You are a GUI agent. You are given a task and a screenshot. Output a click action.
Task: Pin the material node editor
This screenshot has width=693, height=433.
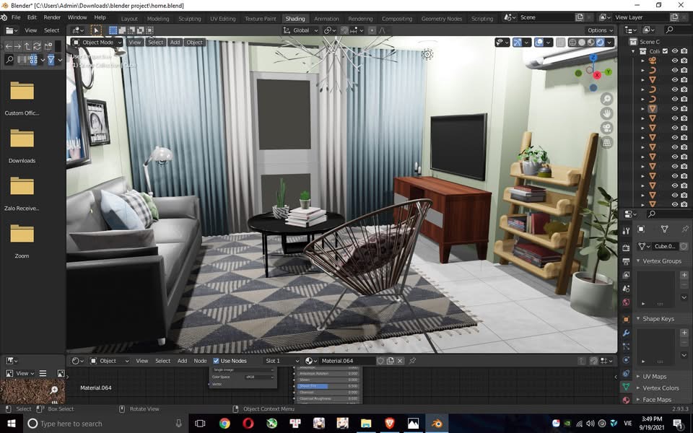pyautogui.click(x=413, y=361)
